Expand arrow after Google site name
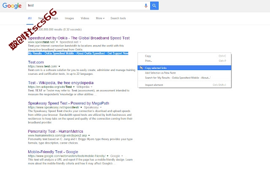The height and width of the screenshot is (169, 270). 122,156
